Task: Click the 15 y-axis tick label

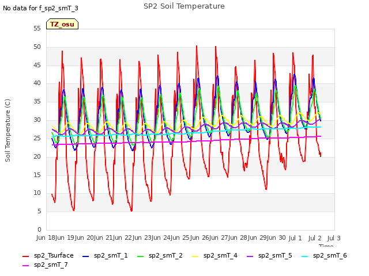Action: 37,175
